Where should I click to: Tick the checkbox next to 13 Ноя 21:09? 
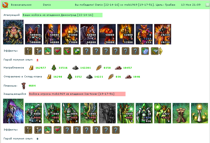point(207,5)
